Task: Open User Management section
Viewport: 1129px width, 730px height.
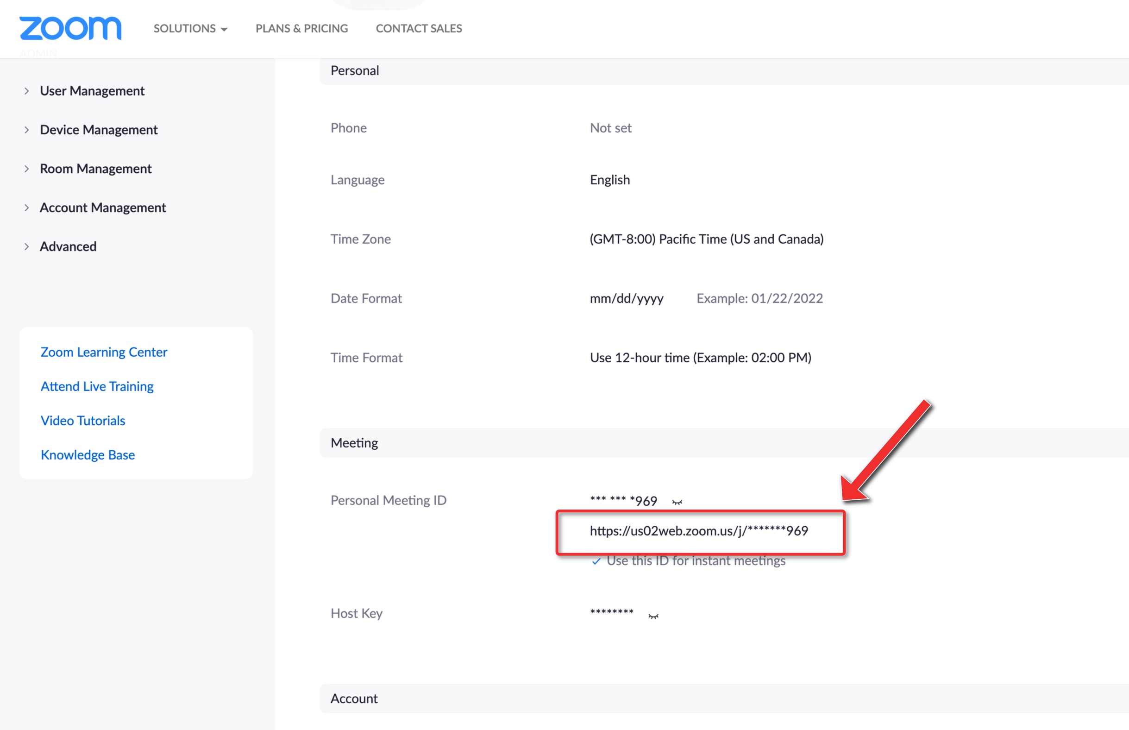Action: 92,91
